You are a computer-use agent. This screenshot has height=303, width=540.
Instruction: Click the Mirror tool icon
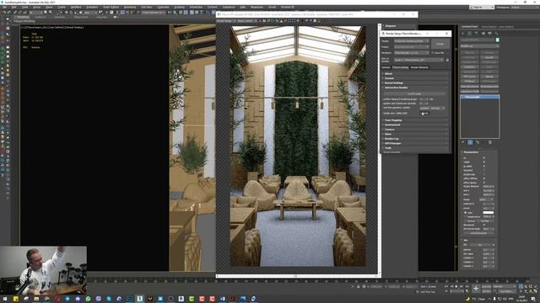(169, 13)
